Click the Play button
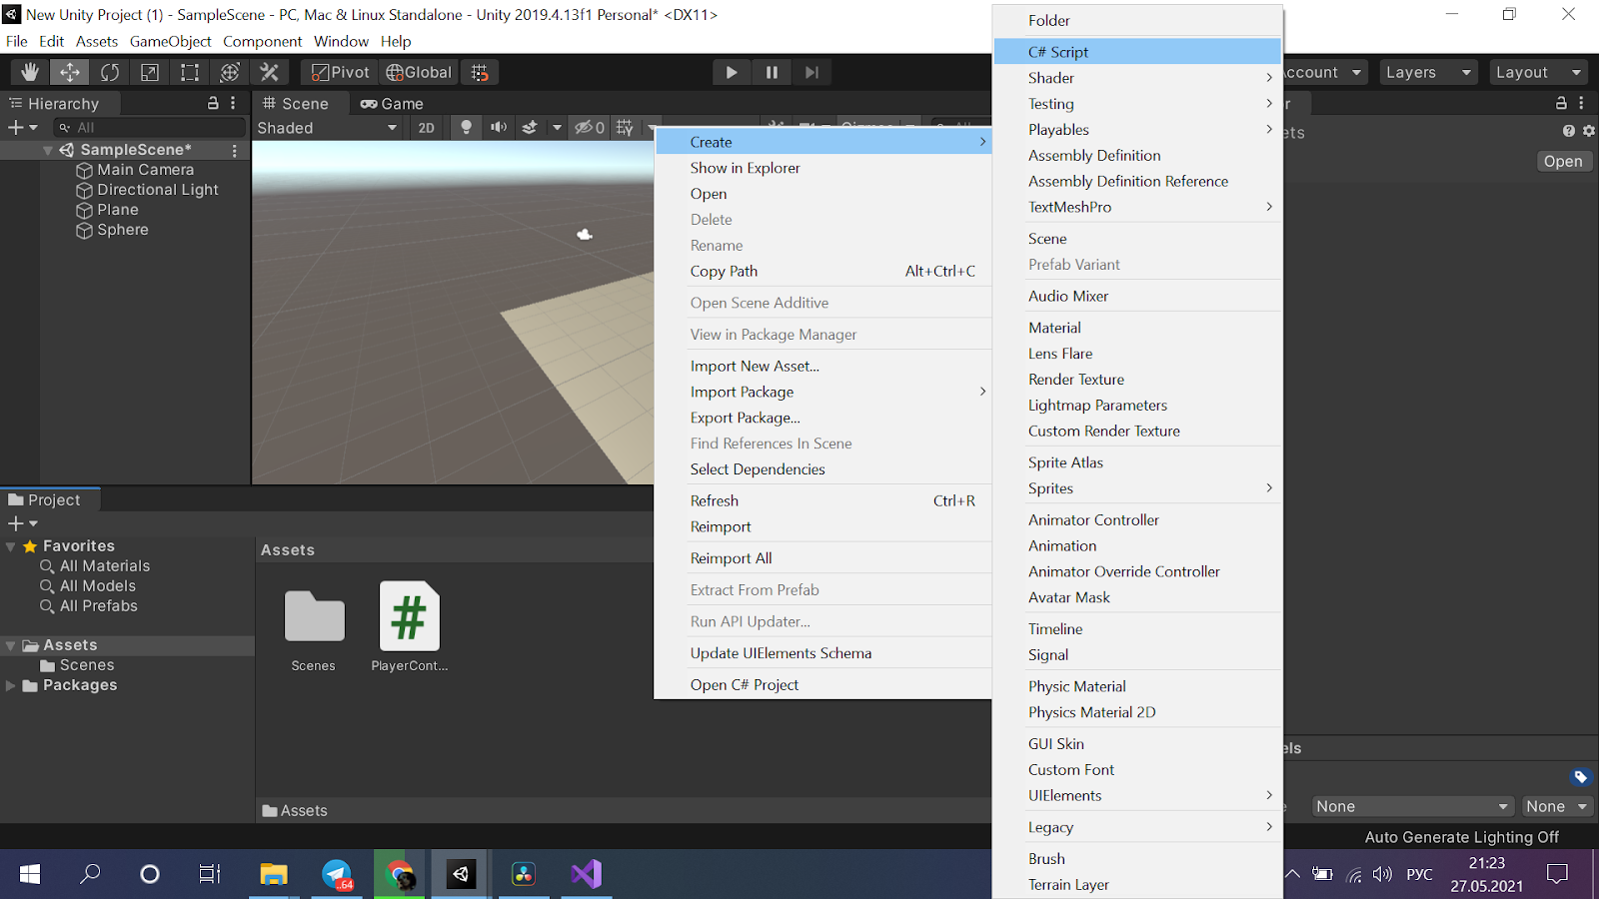The width and height of the screenshot is (1599, 899). tap(732, 72)
